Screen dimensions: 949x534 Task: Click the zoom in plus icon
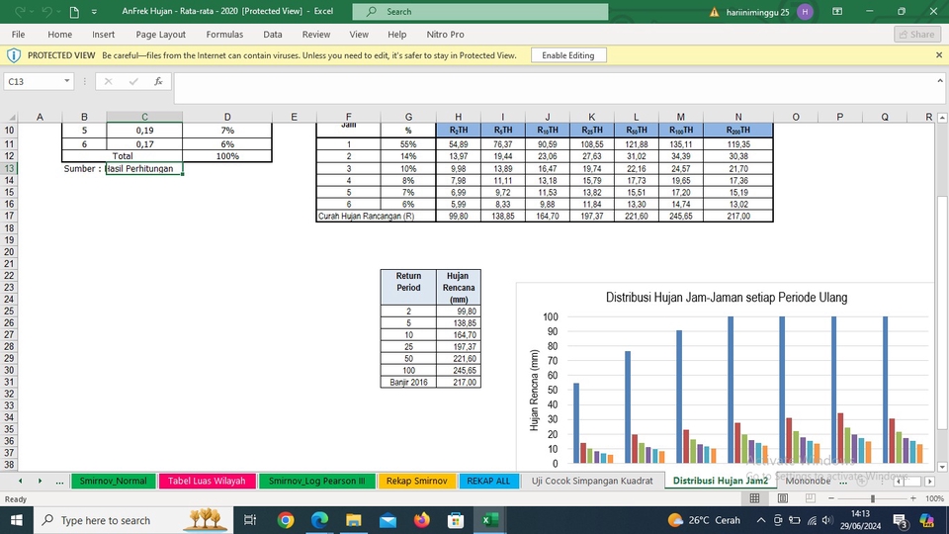[x=912, y=498]
